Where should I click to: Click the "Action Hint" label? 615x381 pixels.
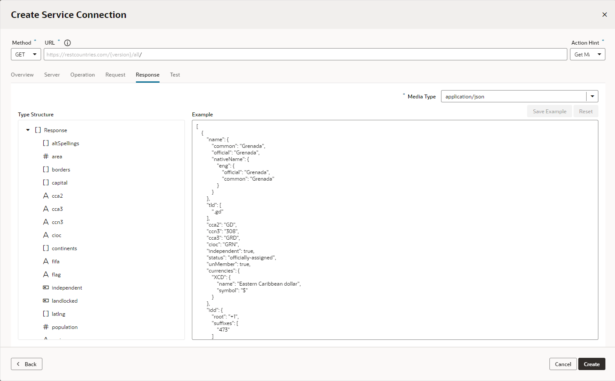585,43
